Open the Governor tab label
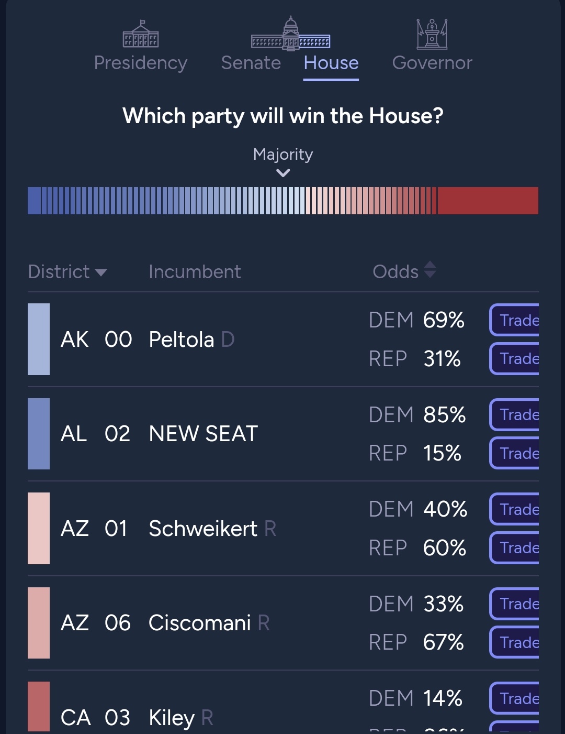The height and width of the screenshot is (734, 565). point(432,63)
